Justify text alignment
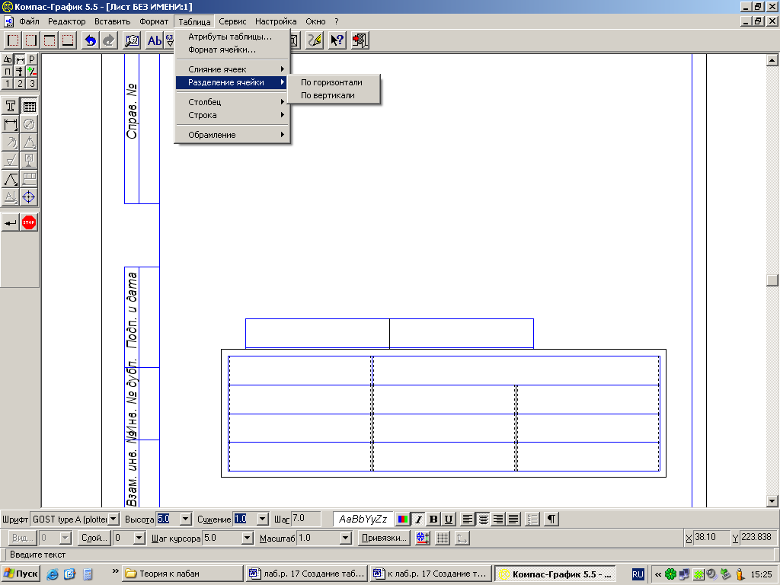Viewport: 780px width, 585px height. [x=513, y=519]
